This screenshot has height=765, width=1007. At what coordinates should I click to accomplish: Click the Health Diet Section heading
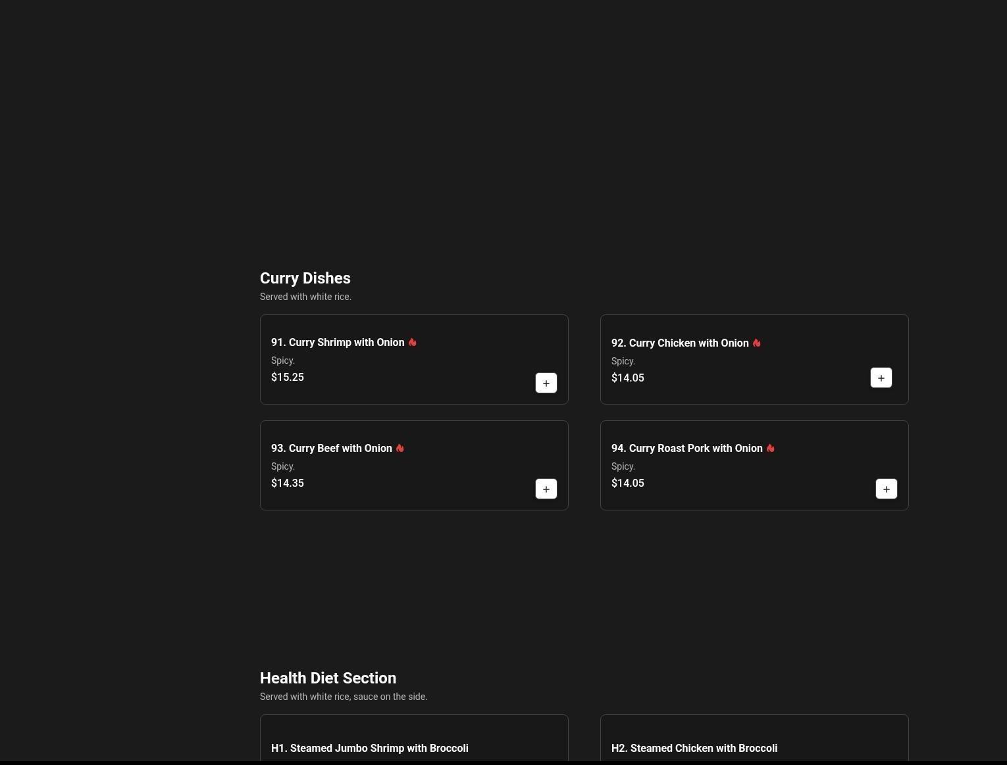[328, 678]
